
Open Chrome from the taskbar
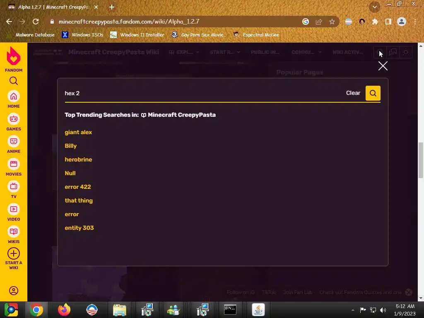click(x=36, y=310)
